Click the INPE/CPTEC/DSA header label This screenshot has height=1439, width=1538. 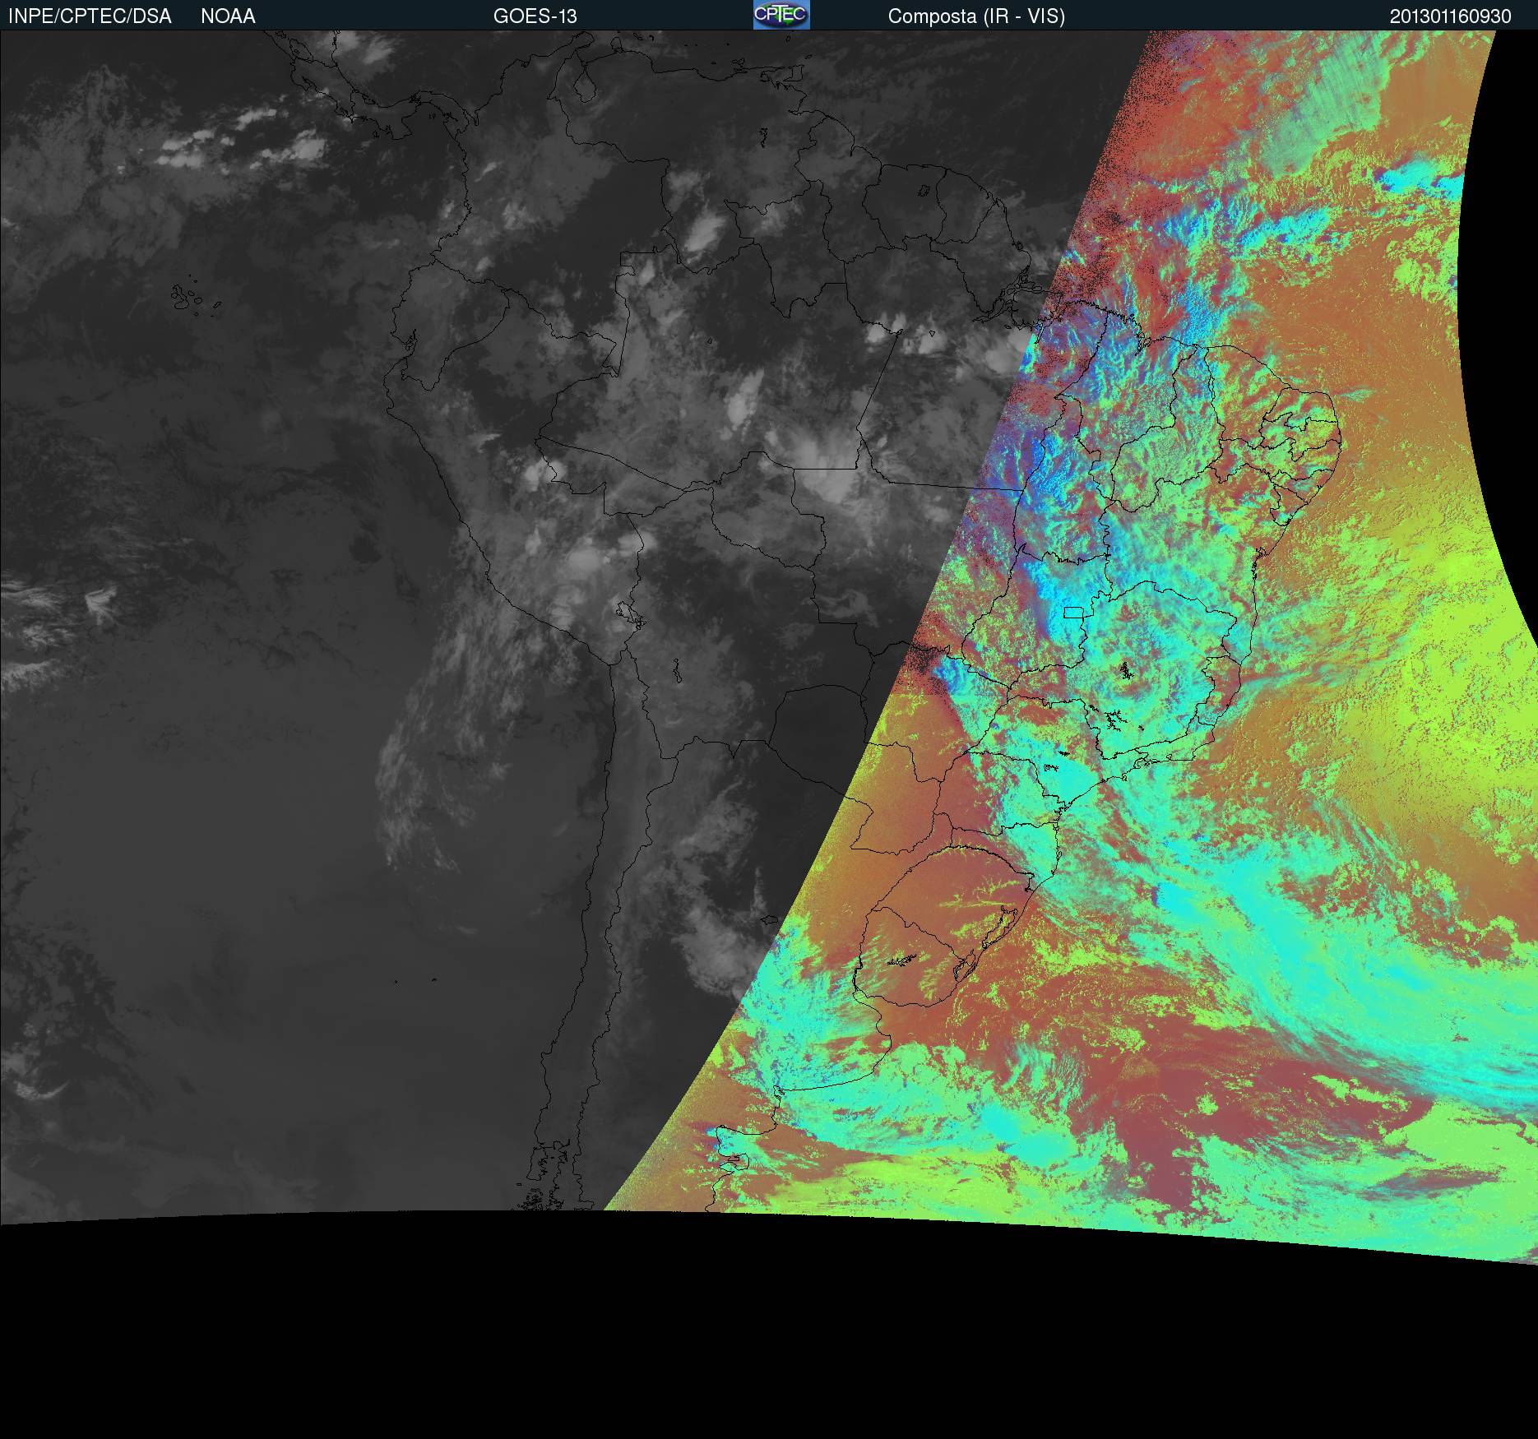pos(90,16)
